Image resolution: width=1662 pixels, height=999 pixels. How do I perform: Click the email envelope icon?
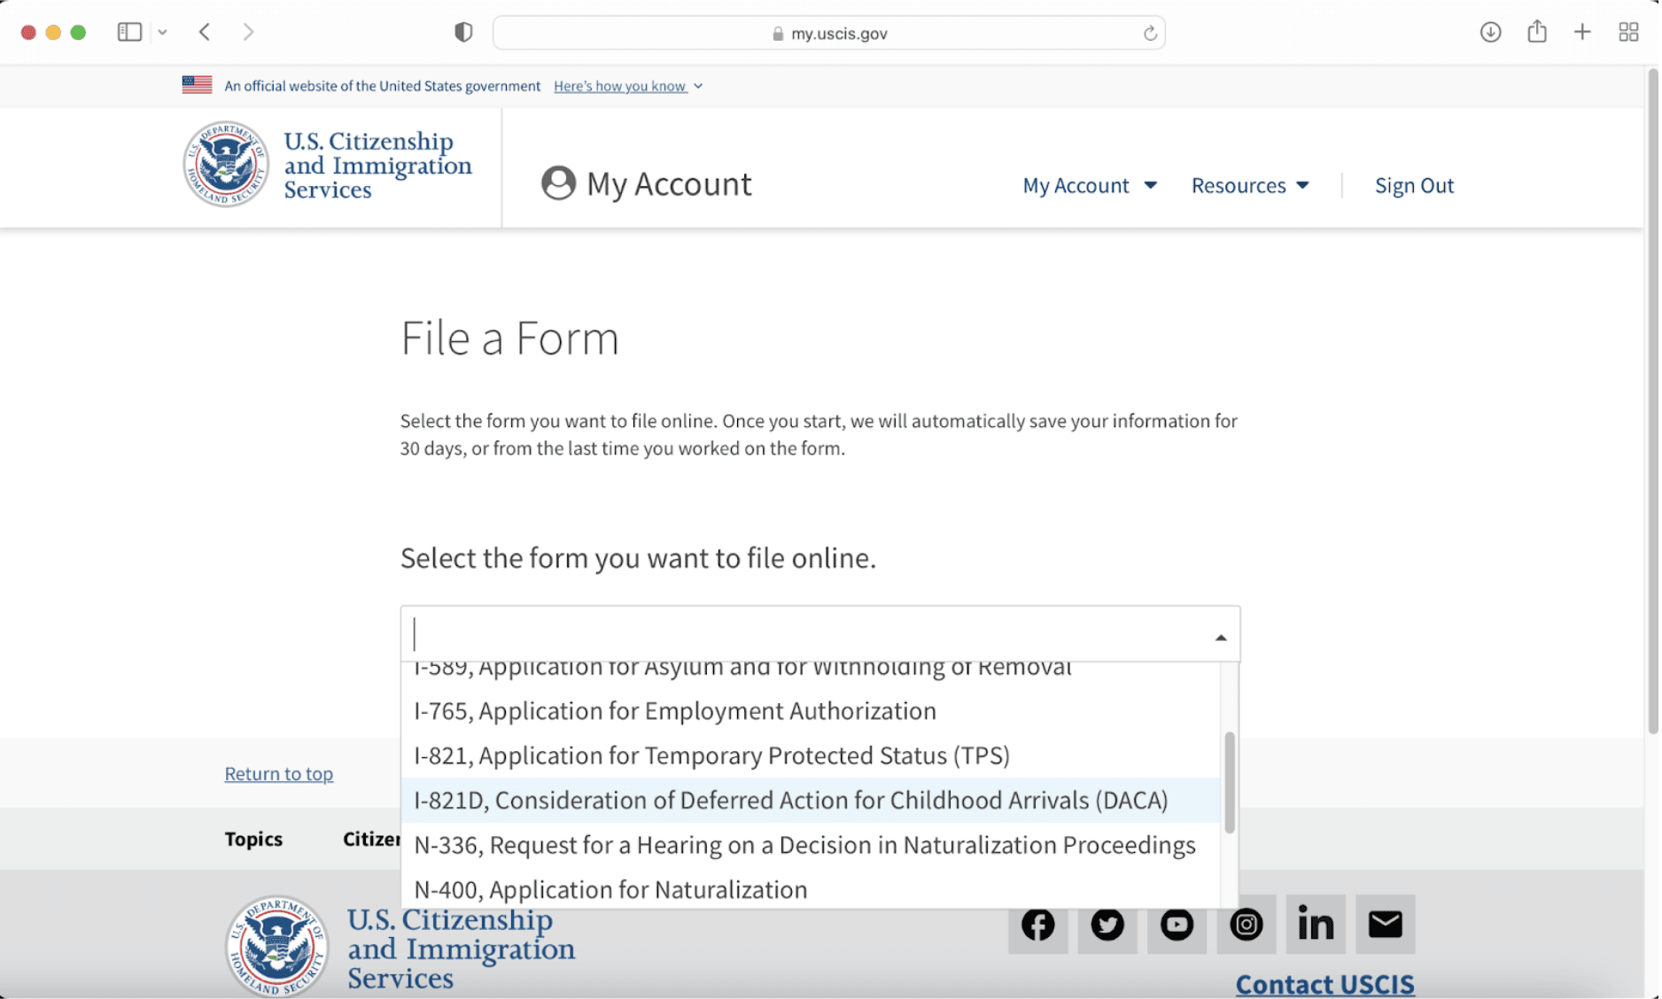1386,925
